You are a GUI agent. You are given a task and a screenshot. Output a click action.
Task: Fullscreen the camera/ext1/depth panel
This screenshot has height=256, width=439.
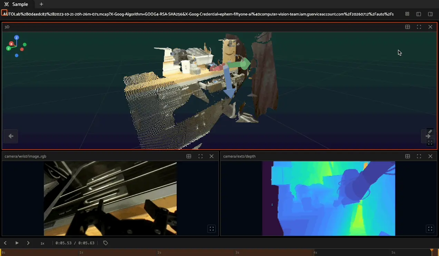pyautogui.click(x=419, y=156)
